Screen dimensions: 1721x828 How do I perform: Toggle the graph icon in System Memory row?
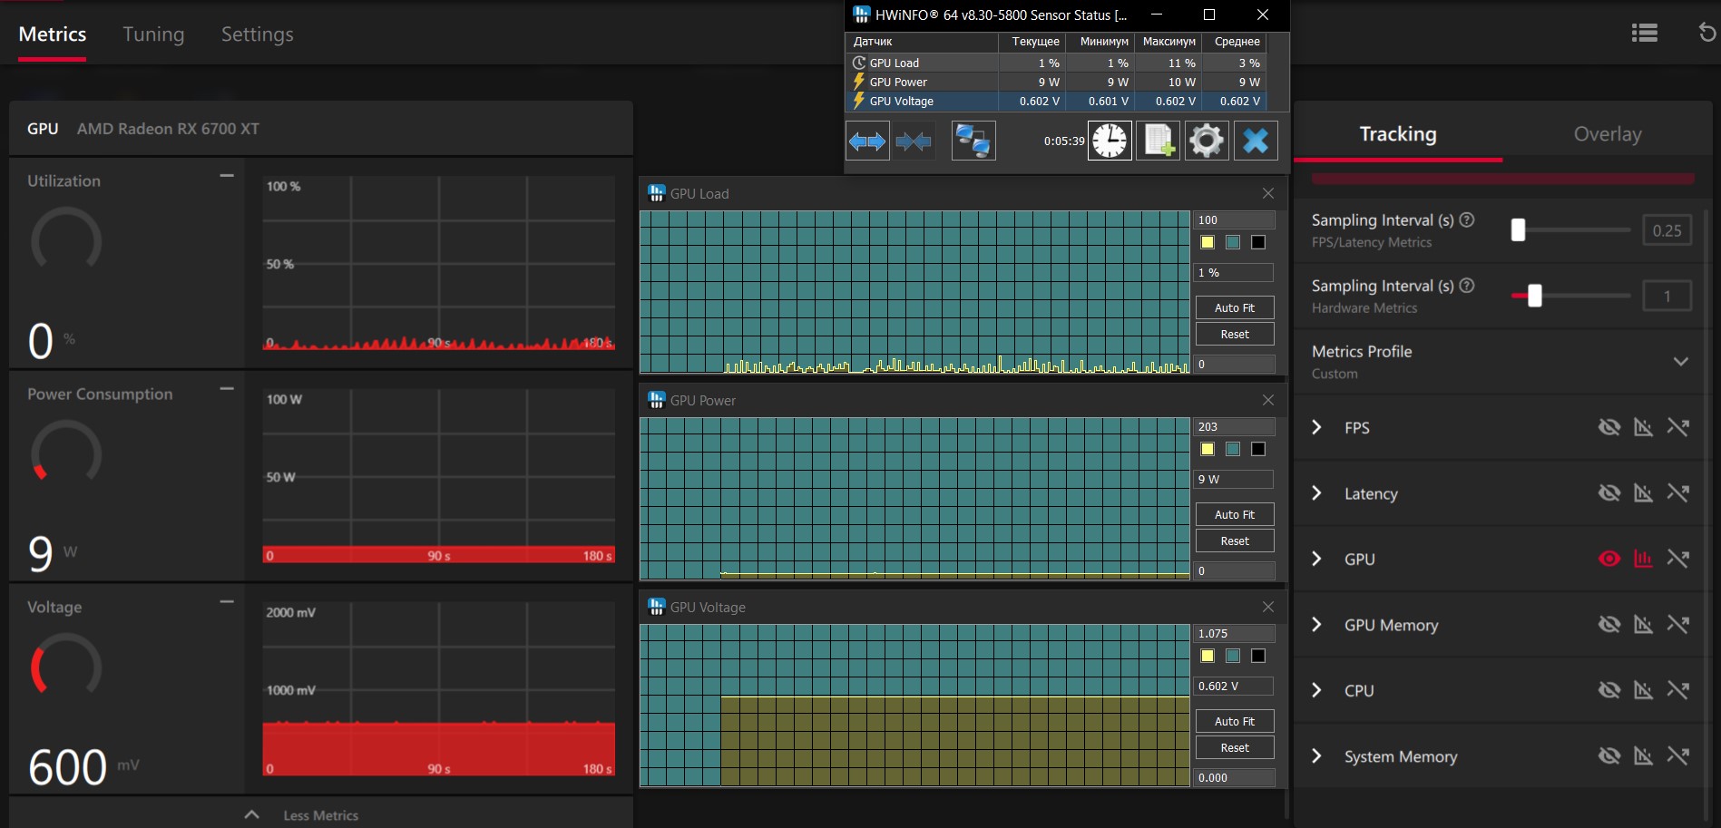(1643, 755)
